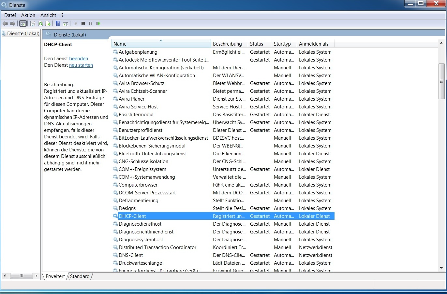Select DCOM-Server-Prozessstart service
This screenshot has width=447, height=294.
coord(223,193)
